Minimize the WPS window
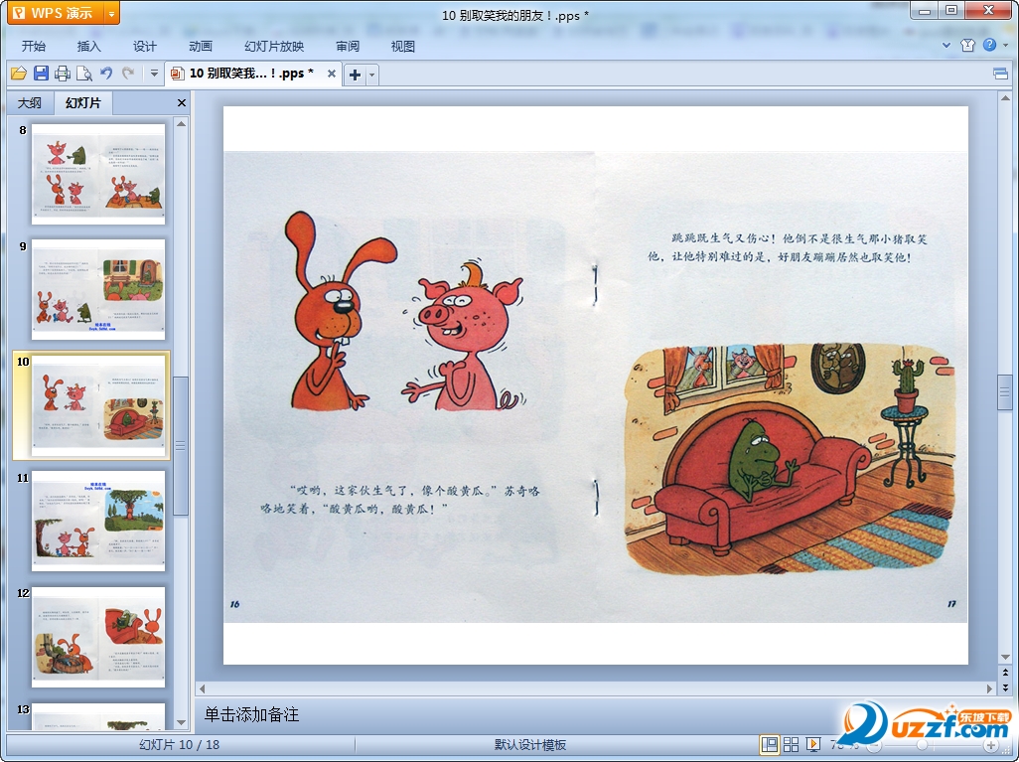This screenshot has width=1019, height=762. coord(925,10)
